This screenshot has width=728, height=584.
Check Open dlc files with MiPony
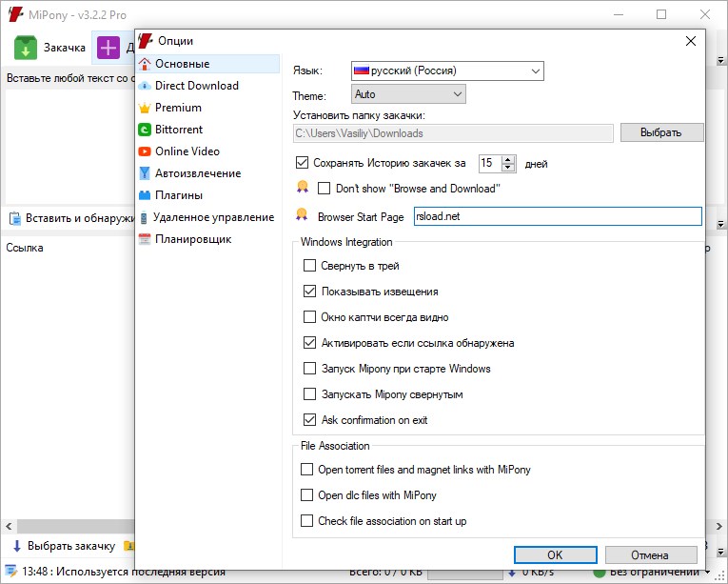(306, 494)
